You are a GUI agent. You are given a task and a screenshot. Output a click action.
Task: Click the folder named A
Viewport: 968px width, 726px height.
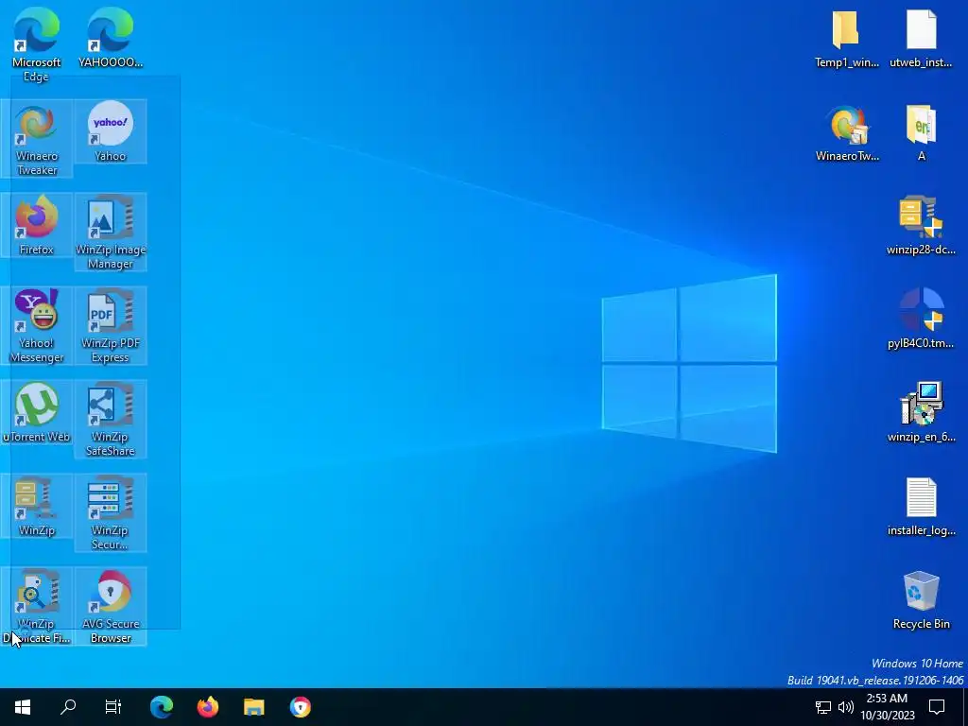coord(921,131)
